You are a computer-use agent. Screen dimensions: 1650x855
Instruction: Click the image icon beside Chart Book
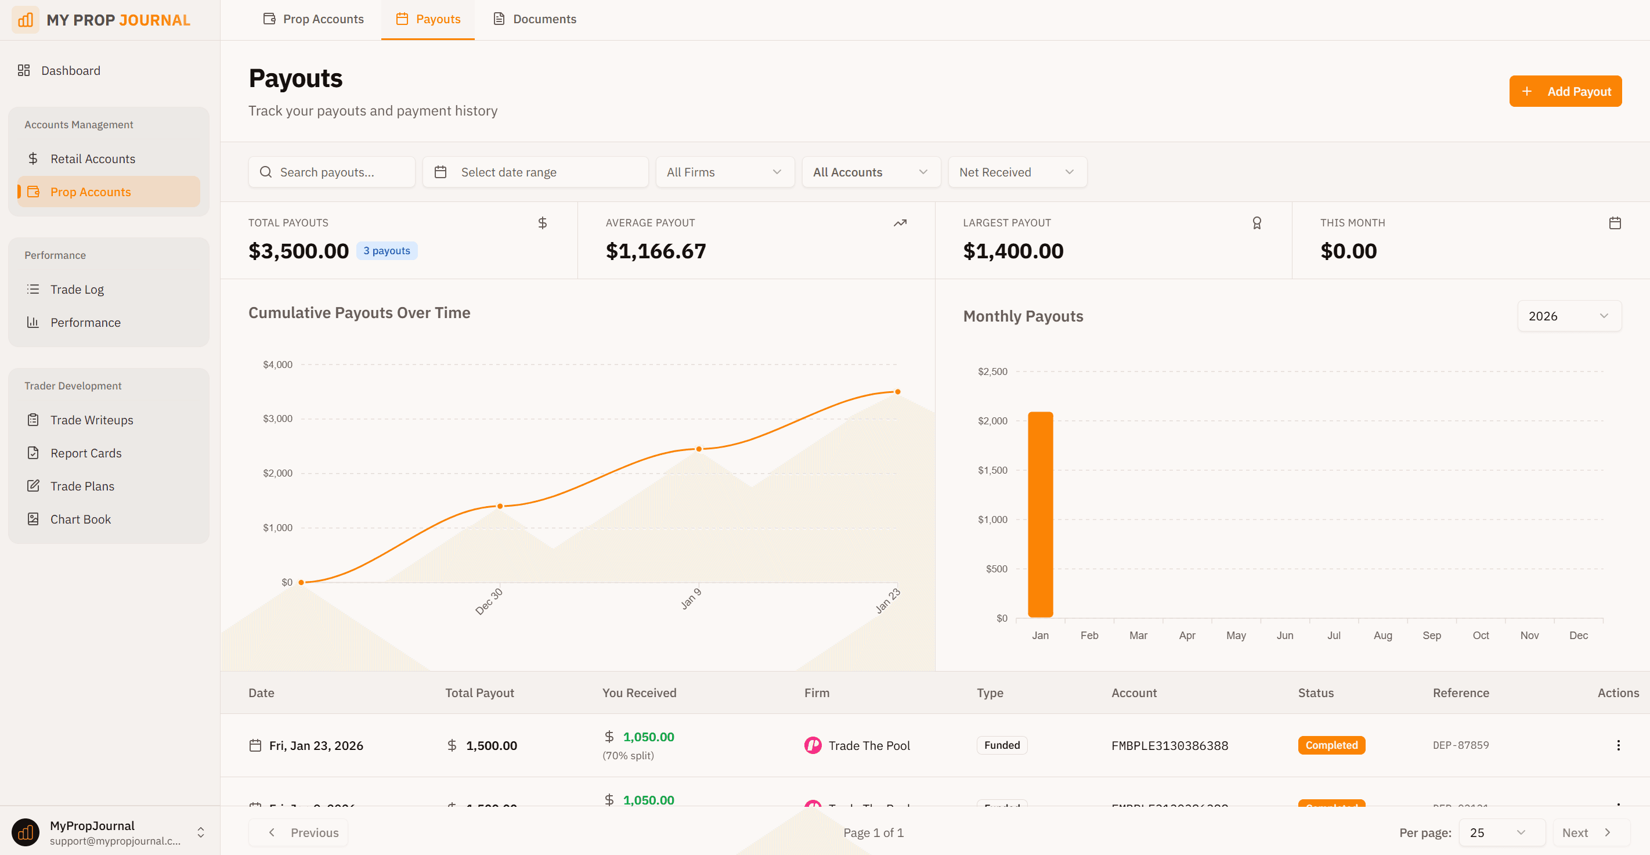33,520
